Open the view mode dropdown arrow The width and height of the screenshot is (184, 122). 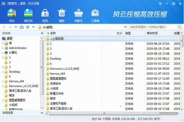(x=33, y=27)
